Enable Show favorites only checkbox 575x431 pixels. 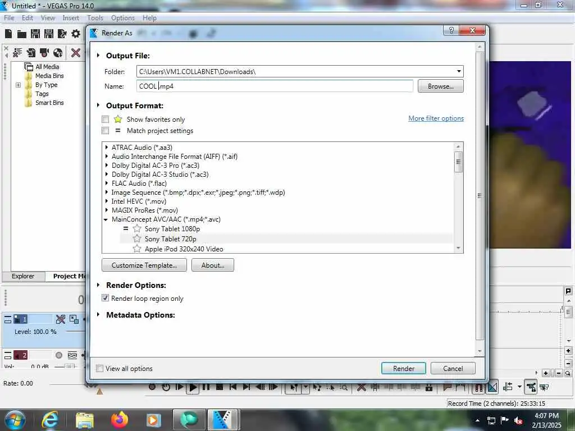pos(105,119)
